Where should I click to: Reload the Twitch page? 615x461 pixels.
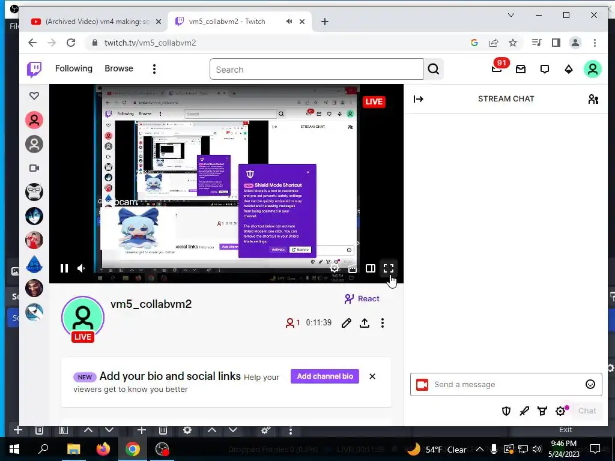click(x=71, y=43)
